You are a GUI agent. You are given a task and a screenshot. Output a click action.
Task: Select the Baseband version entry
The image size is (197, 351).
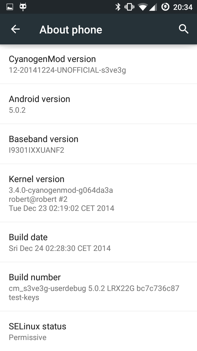pos(99,144)
